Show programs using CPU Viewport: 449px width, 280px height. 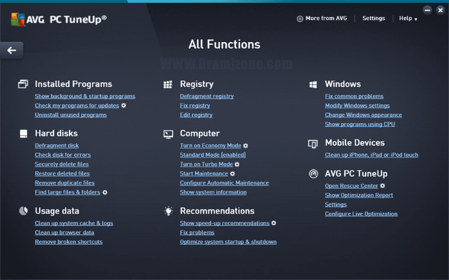click(360, 124)
